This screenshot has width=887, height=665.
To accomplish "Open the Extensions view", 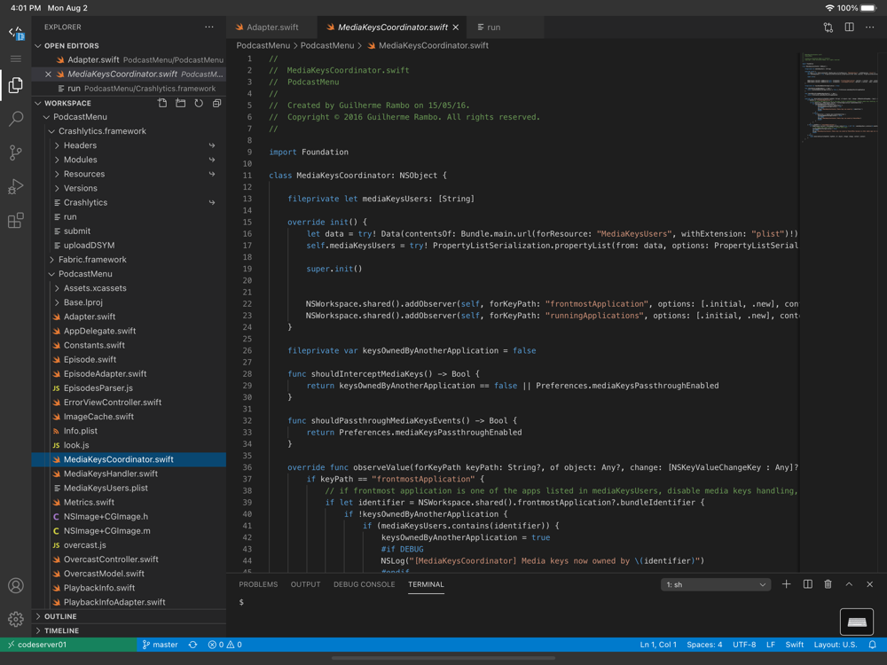I will 16,221.
